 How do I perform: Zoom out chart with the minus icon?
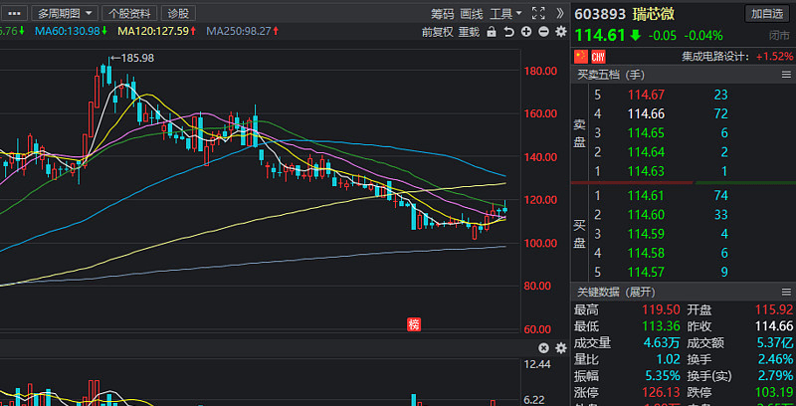(543, 32)
